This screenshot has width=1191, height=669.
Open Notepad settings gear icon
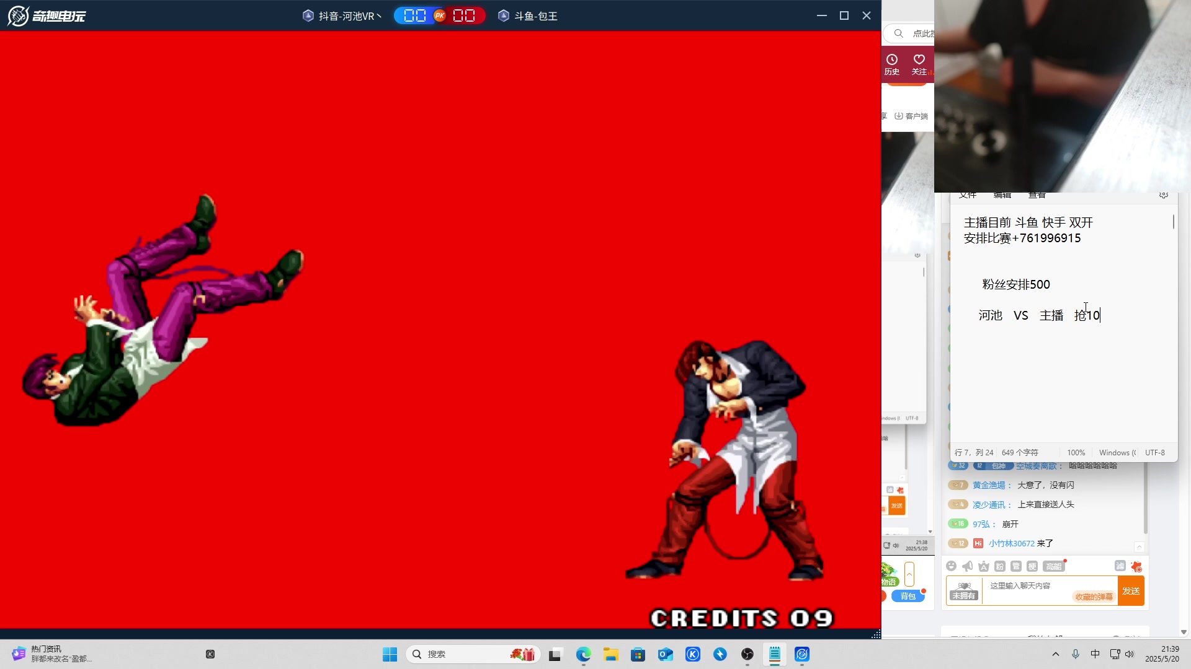tap(1164, 195)
